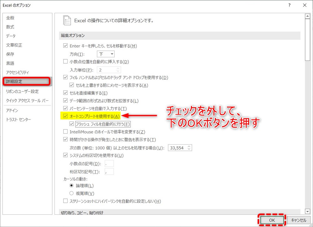Viewport: 313px width, 227px height.
Task: Increase the 入力単位 value using its stepper
Action: click(118, 68)
